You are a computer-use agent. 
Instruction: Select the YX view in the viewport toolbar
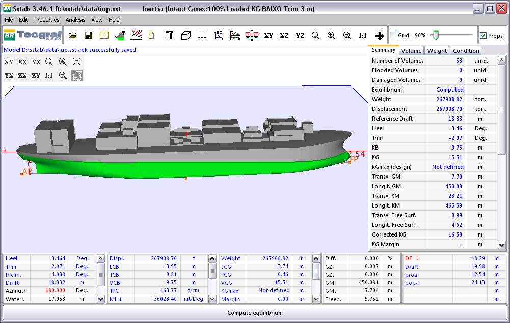tap(9, 76)
